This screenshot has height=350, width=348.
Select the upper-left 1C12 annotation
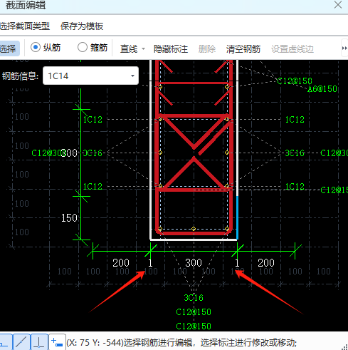coord(93,119)
